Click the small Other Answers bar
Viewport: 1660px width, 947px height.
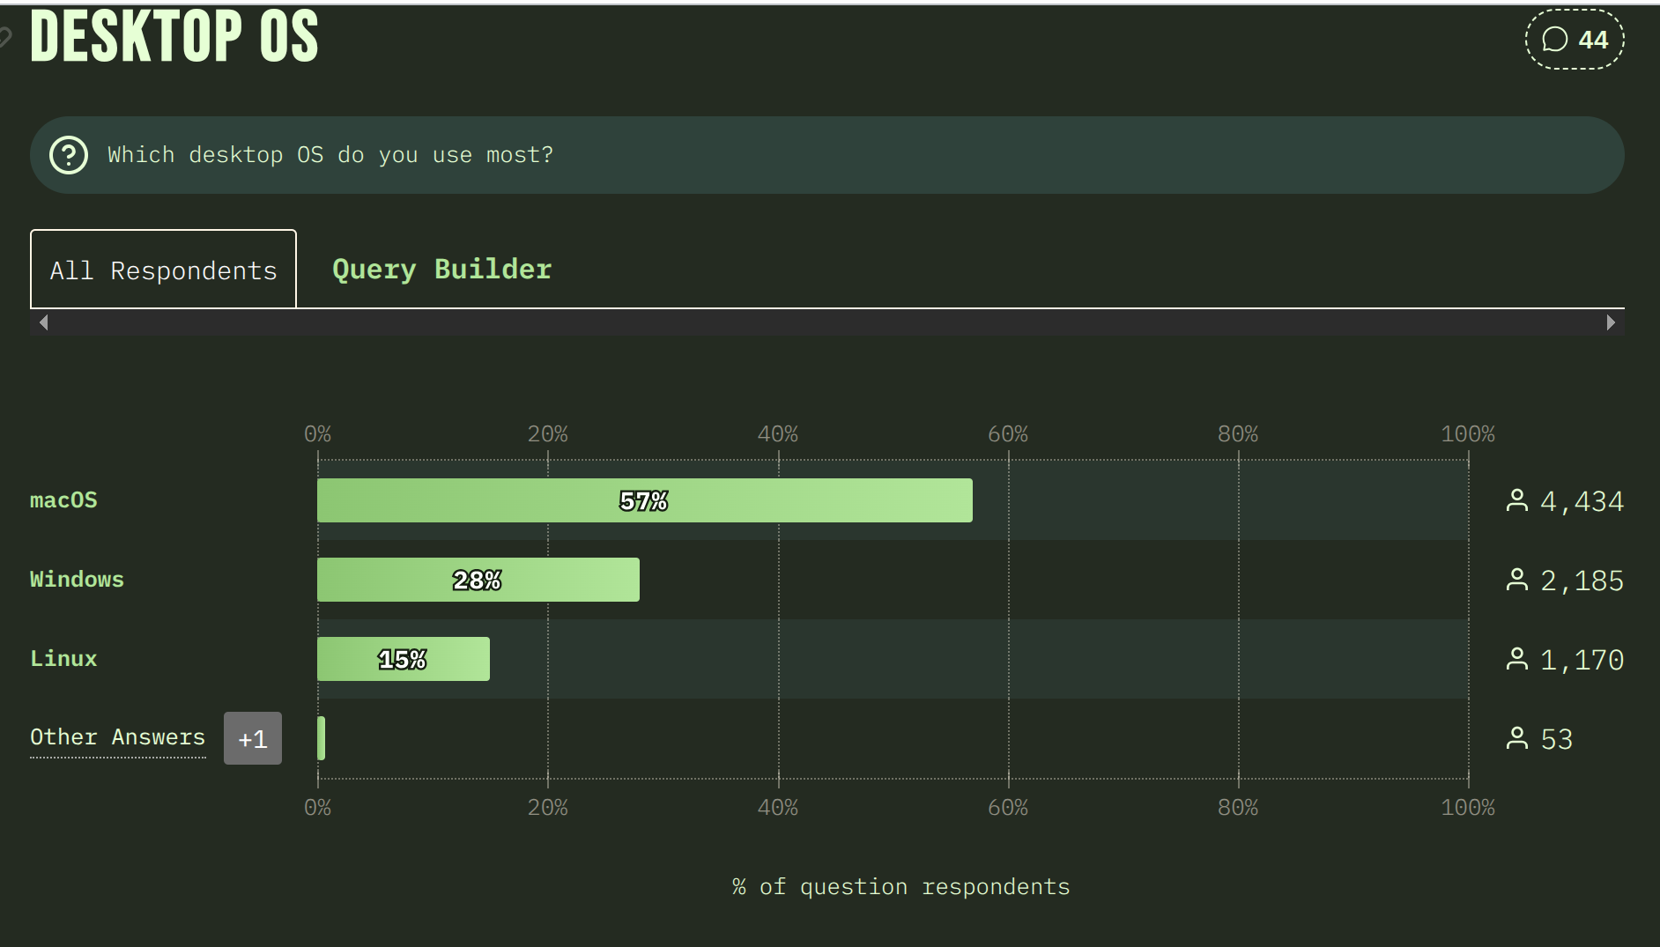coord(322,738)
